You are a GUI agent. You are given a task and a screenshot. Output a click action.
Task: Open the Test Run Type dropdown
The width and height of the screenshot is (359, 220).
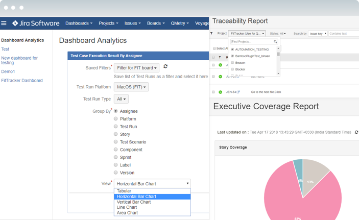point(121,99)
